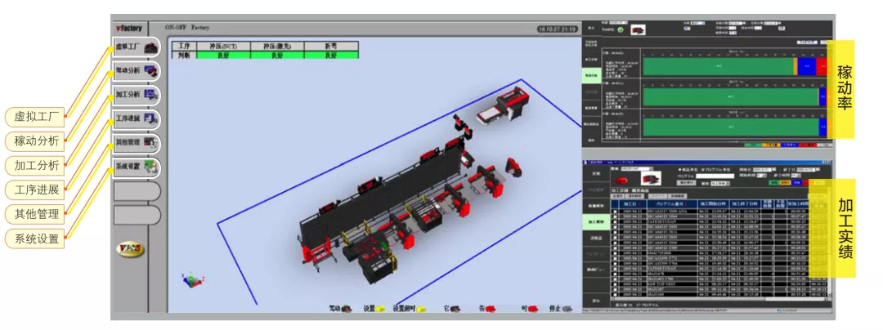Open the 虚拟工厂 virtual factory view
Viewport: 883px width, 330px height.
point(136,47)
